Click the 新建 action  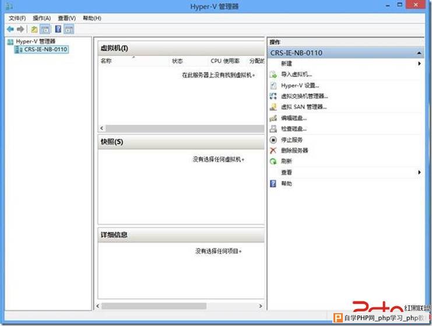click(286, 64)
